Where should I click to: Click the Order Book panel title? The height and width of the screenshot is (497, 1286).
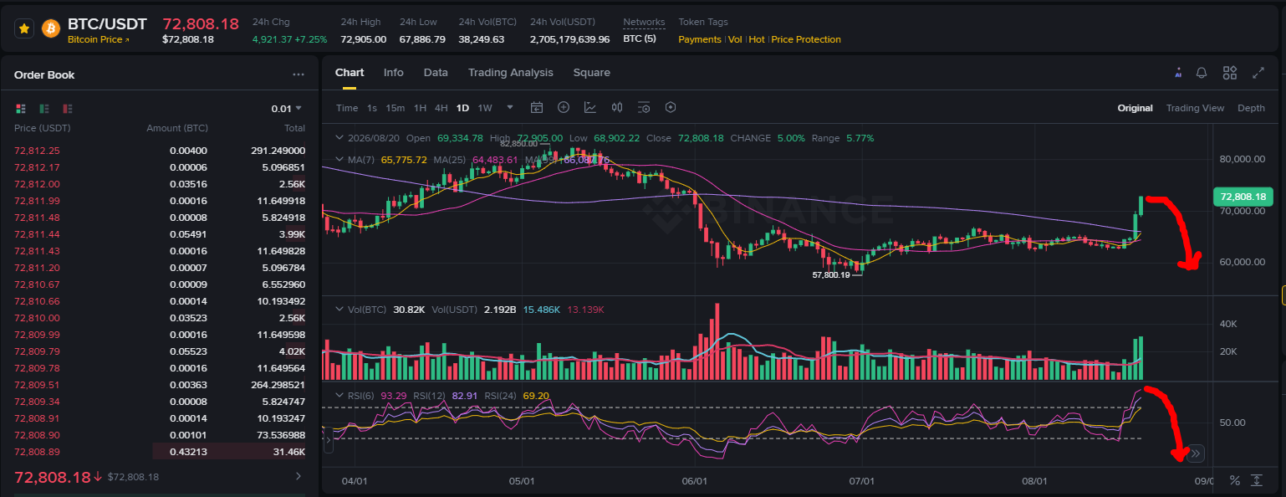pyautogui.click(x=44, y=74)
